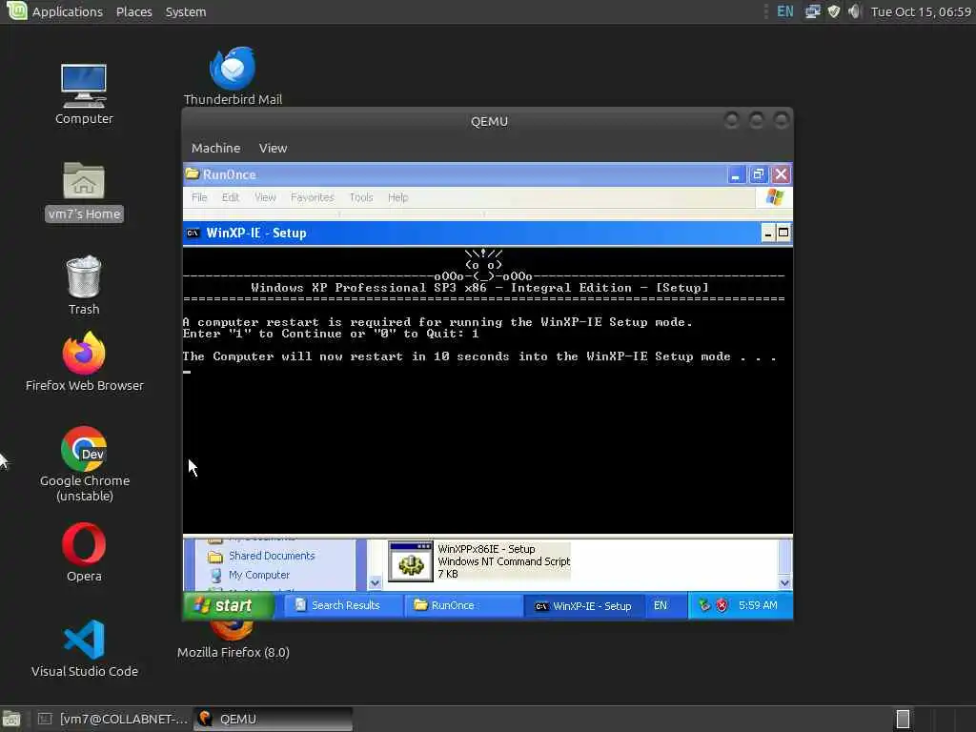This screenshot has width=976, height=732.
Task: Click Shared Documents link in sidebar
Action: (x=272, y=556)
